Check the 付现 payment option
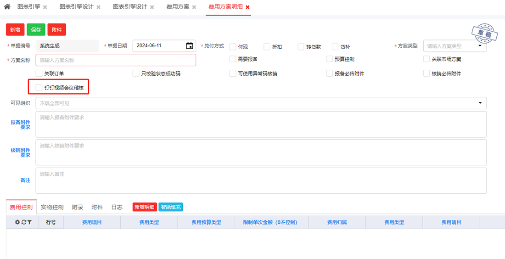This screenshot has height=259, width=505. (x=233, y=47)
